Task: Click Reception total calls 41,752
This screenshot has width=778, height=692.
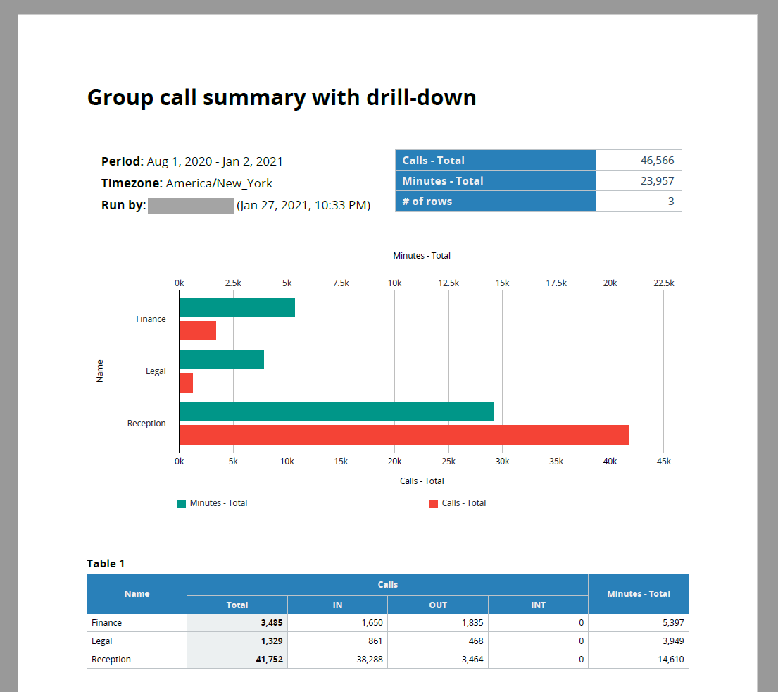Action: (237, 659)
